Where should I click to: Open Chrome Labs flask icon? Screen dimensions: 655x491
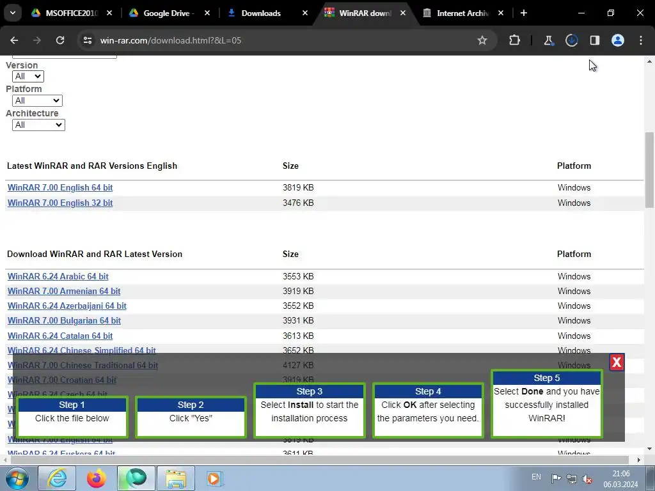pyautogui.click(x=548, y=40)
